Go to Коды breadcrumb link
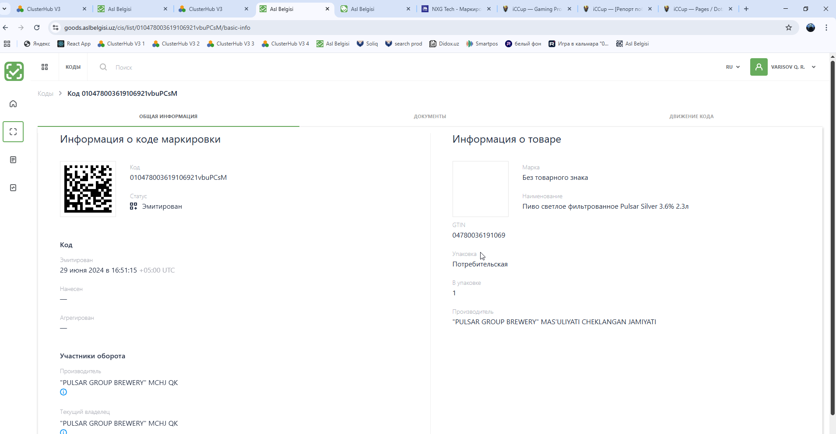836x434 pixels. pyautogui.click(x=46, y=93)
